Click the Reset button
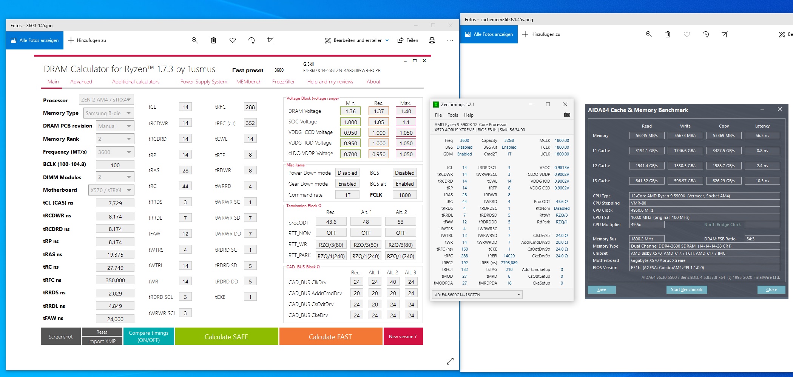Viewport: 793px width, 377px height. click(102, 332)
